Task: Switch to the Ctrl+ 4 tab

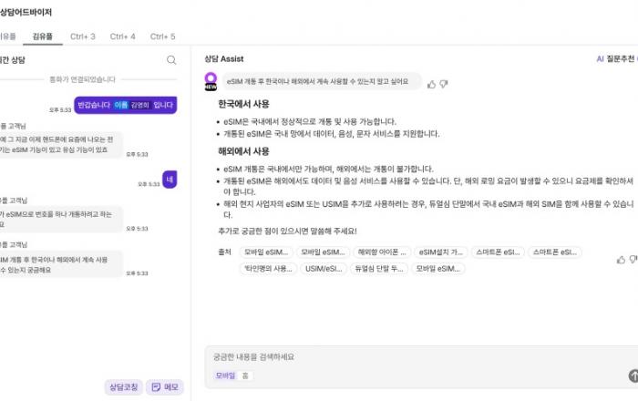Action: click(x=122, y=36)
